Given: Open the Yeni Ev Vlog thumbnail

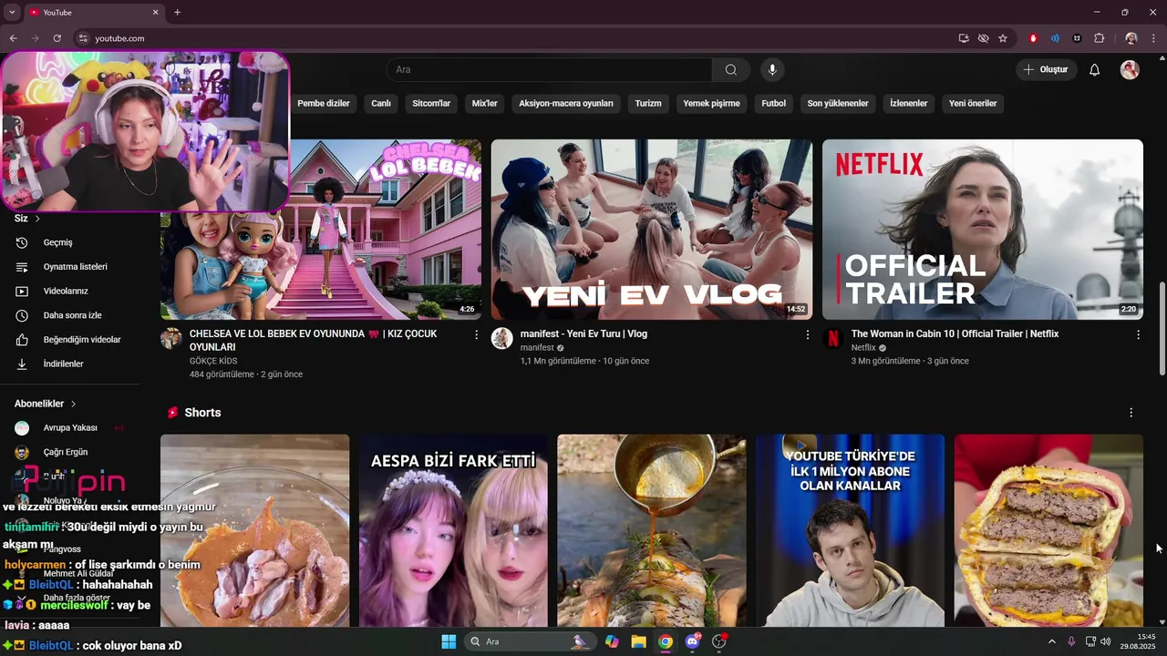Looking at the screenshot, I should [x=652, y=230].
